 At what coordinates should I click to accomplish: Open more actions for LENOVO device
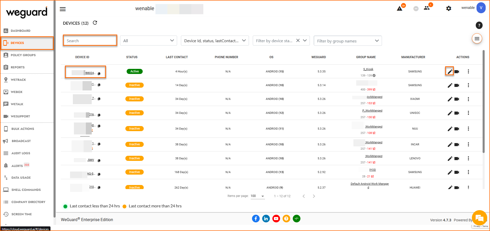click(468, 158)
